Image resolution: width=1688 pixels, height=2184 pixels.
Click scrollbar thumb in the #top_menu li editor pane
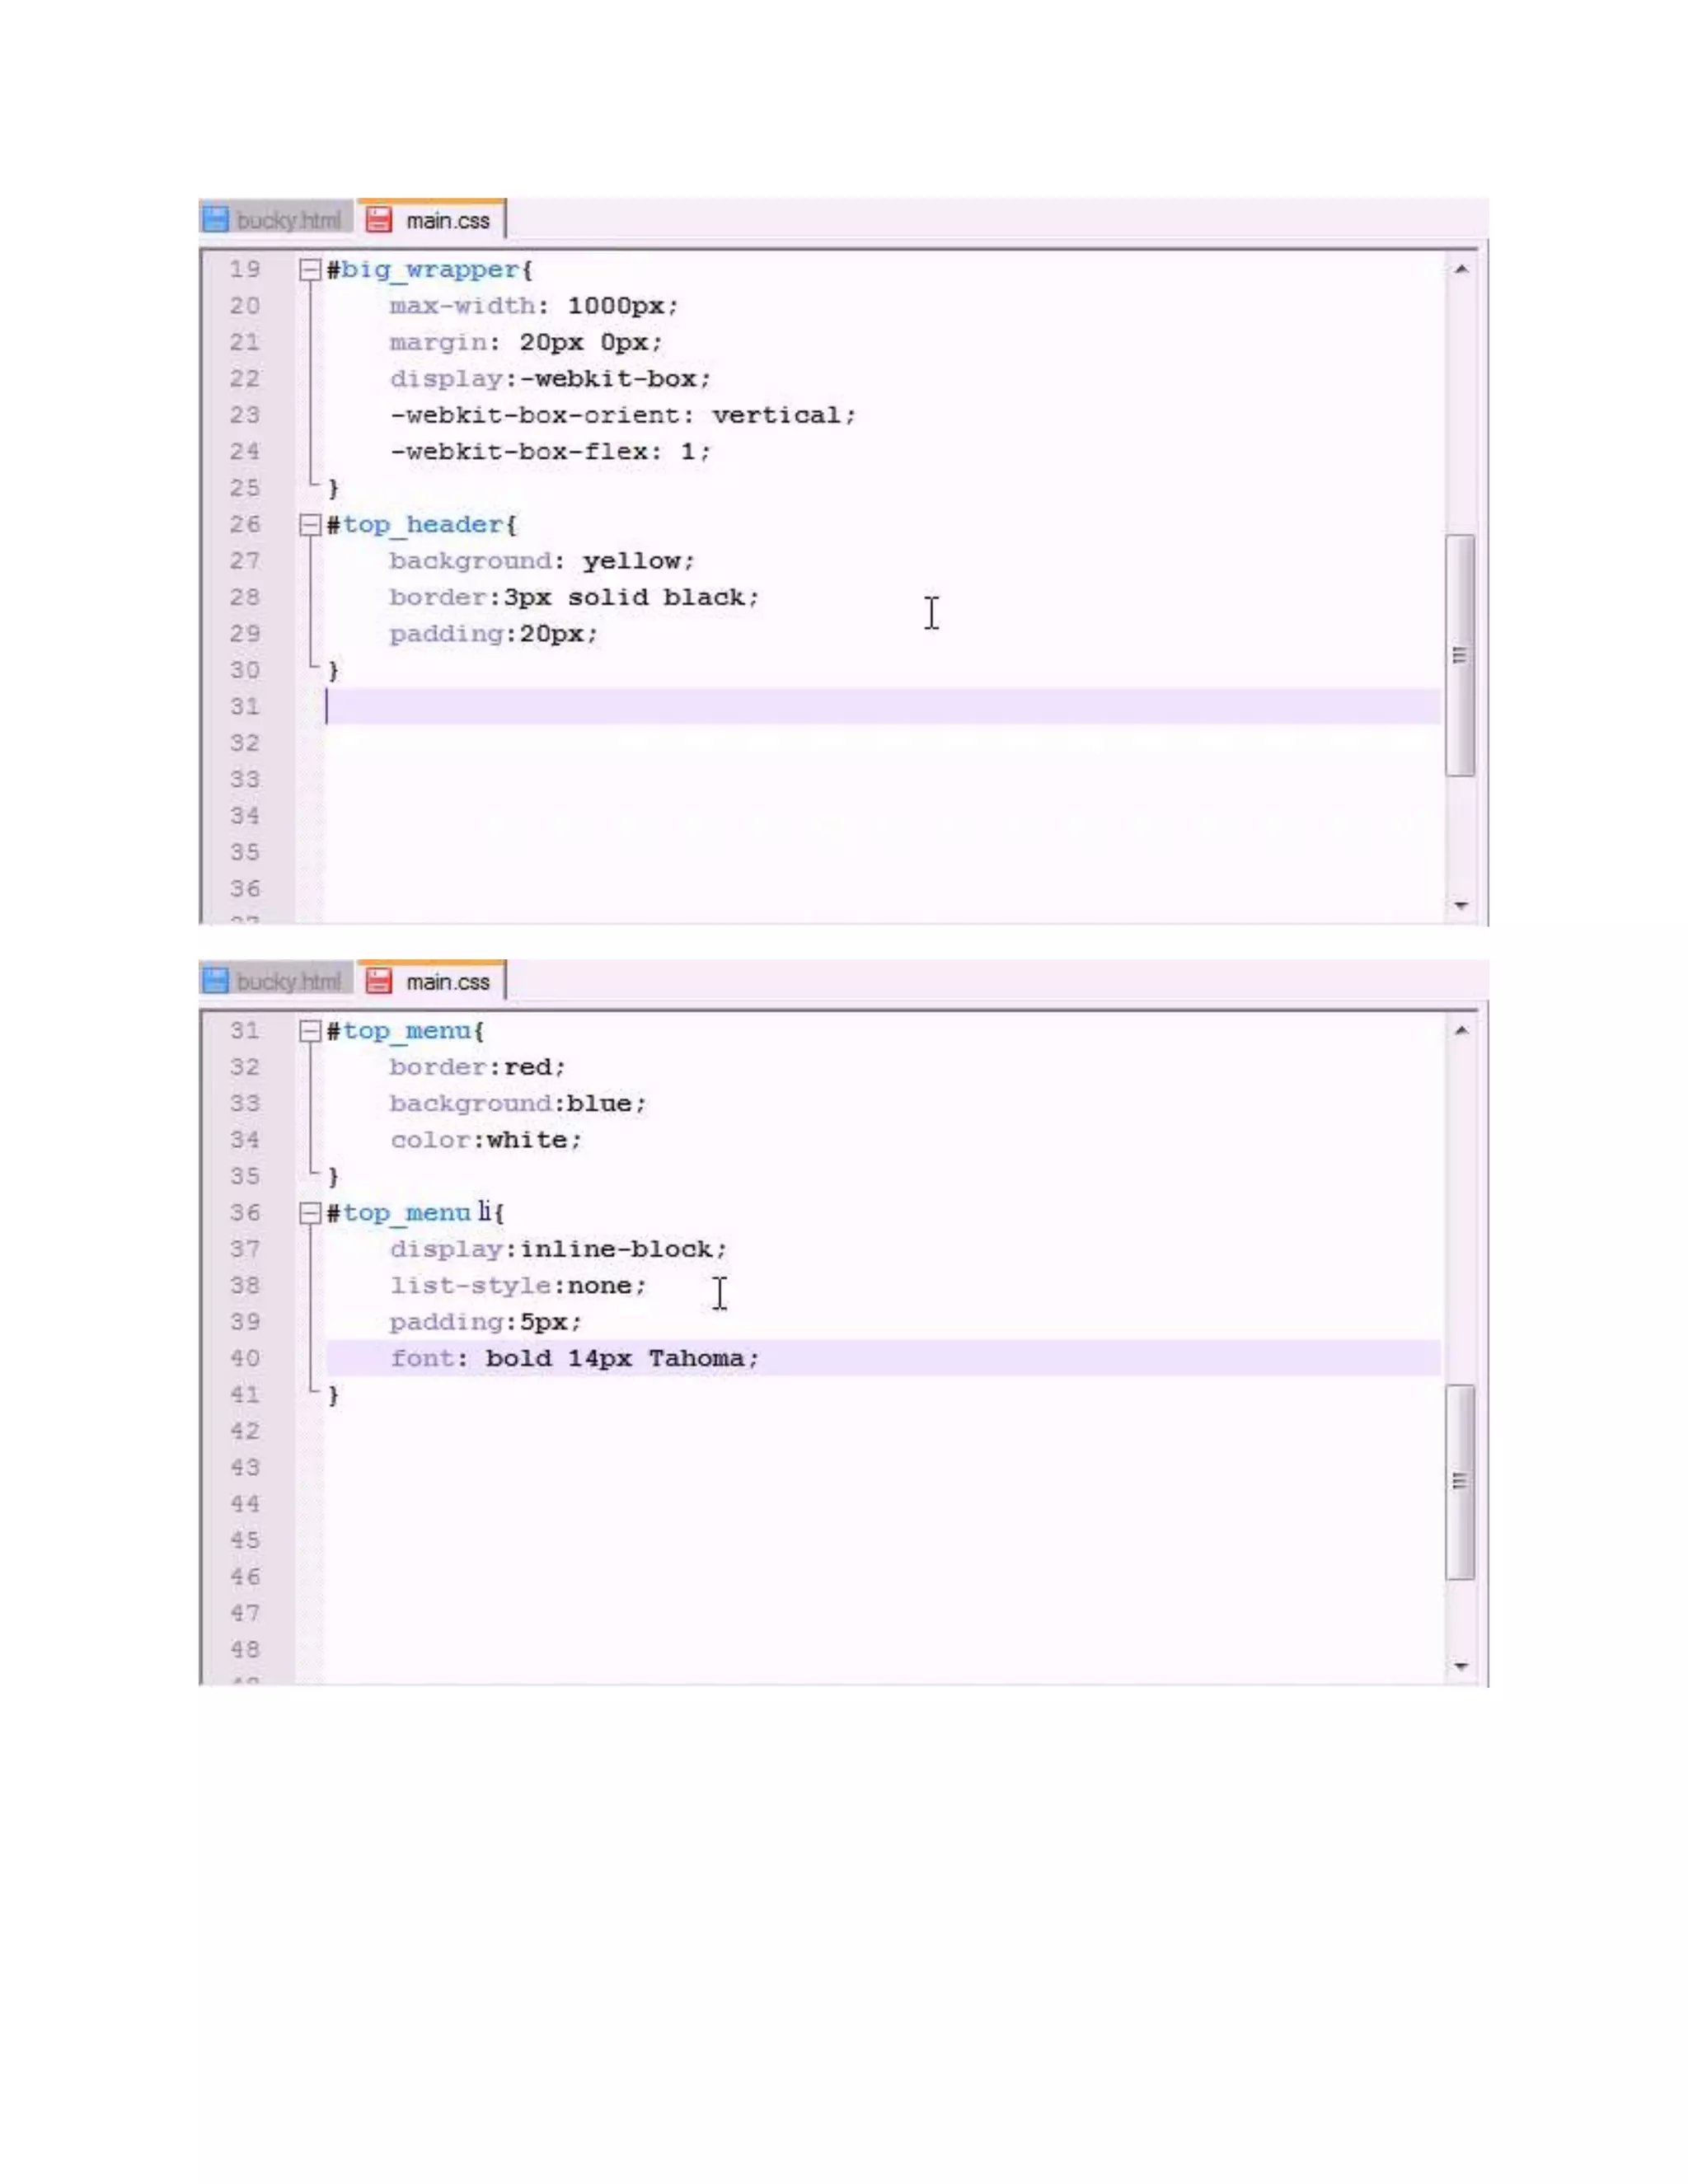click(1461, 1482)
